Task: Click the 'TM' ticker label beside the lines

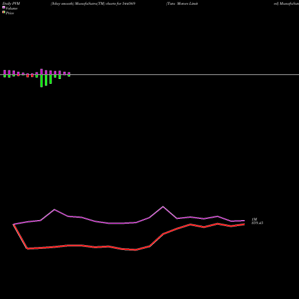Action: 254,219
